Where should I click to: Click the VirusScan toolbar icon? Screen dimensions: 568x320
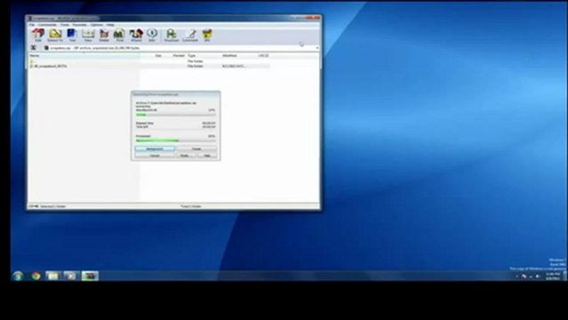tap(172, 35)
